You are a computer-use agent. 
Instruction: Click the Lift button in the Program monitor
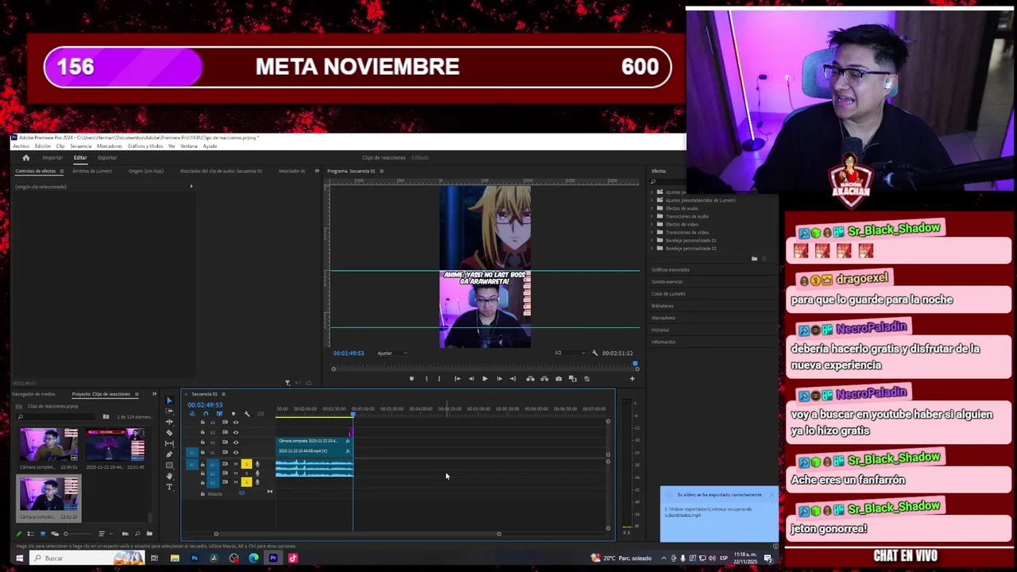coord(530,379)
